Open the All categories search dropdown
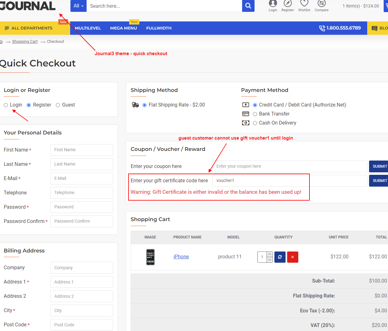388x331 pixels. (x=78, y=6)
